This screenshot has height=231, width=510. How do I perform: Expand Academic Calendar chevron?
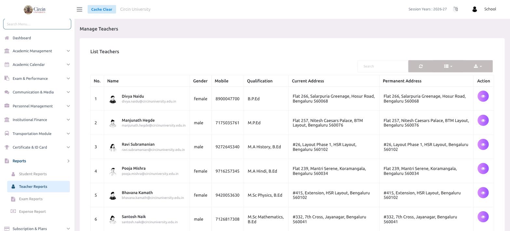[68, 65]
